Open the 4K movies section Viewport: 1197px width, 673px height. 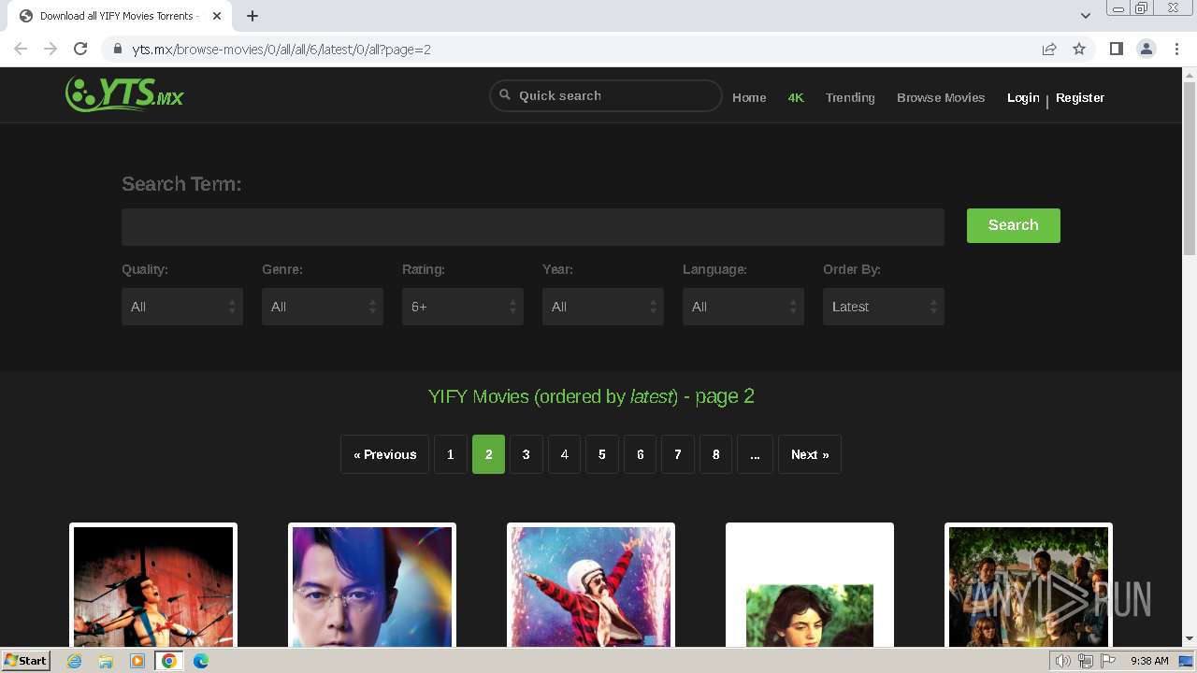[796, 97]
